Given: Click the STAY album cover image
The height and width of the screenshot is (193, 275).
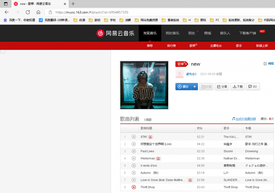Looking at the screenshot, I should point(144,85).
